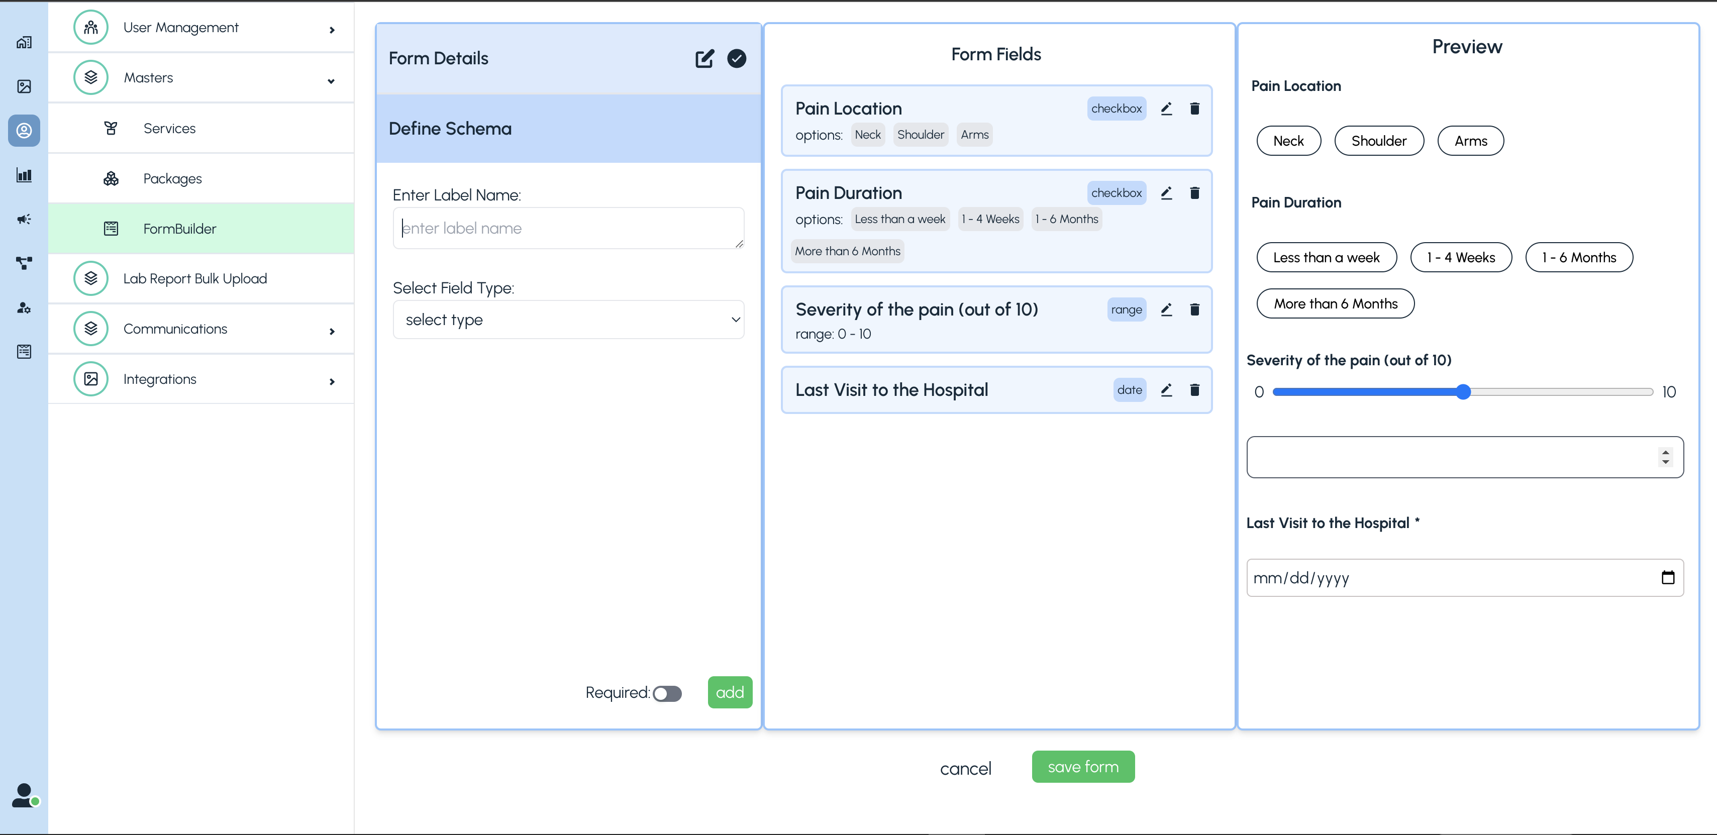Viewport: 1717px width, 835px height.
Task: Select the Shoulder option in preview
Action: coord(1379,141)
